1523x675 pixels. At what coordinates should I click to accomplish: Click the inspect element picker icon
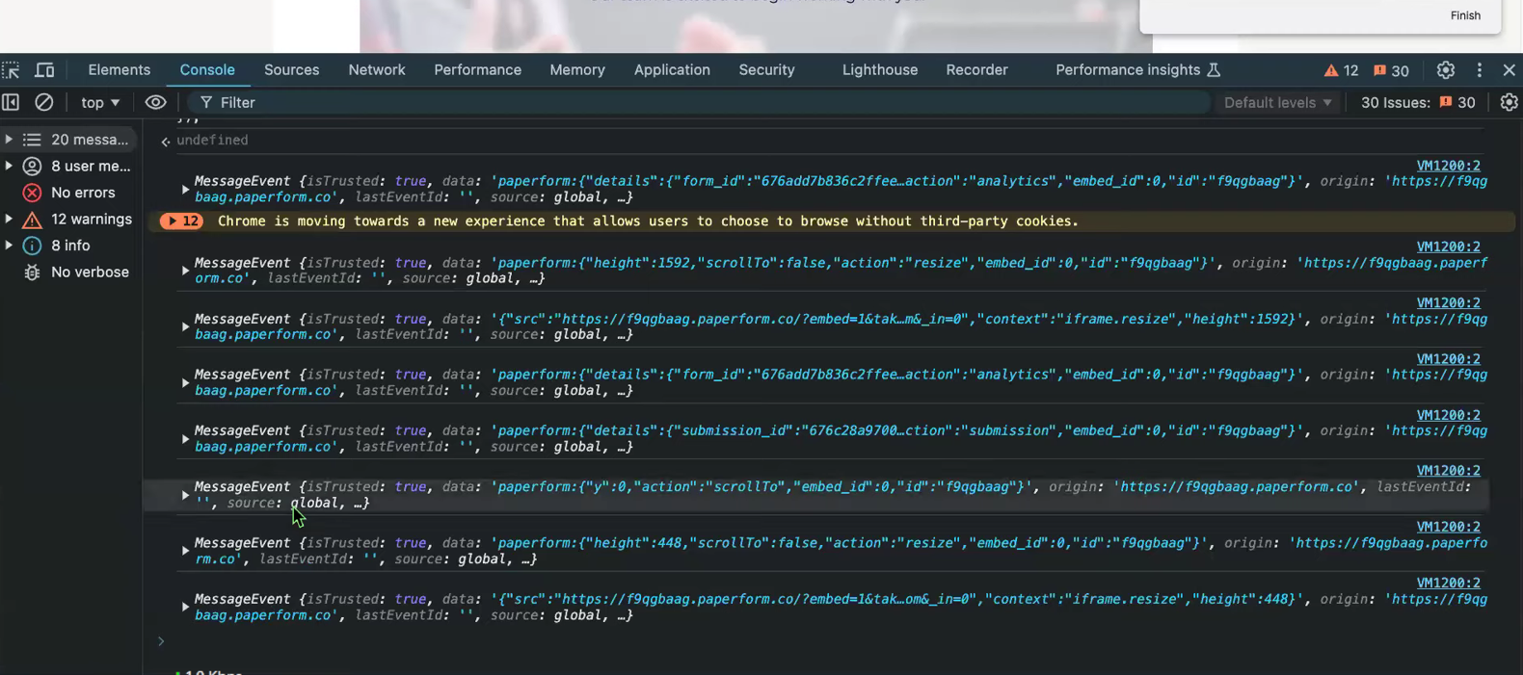[x=11, y=70]
